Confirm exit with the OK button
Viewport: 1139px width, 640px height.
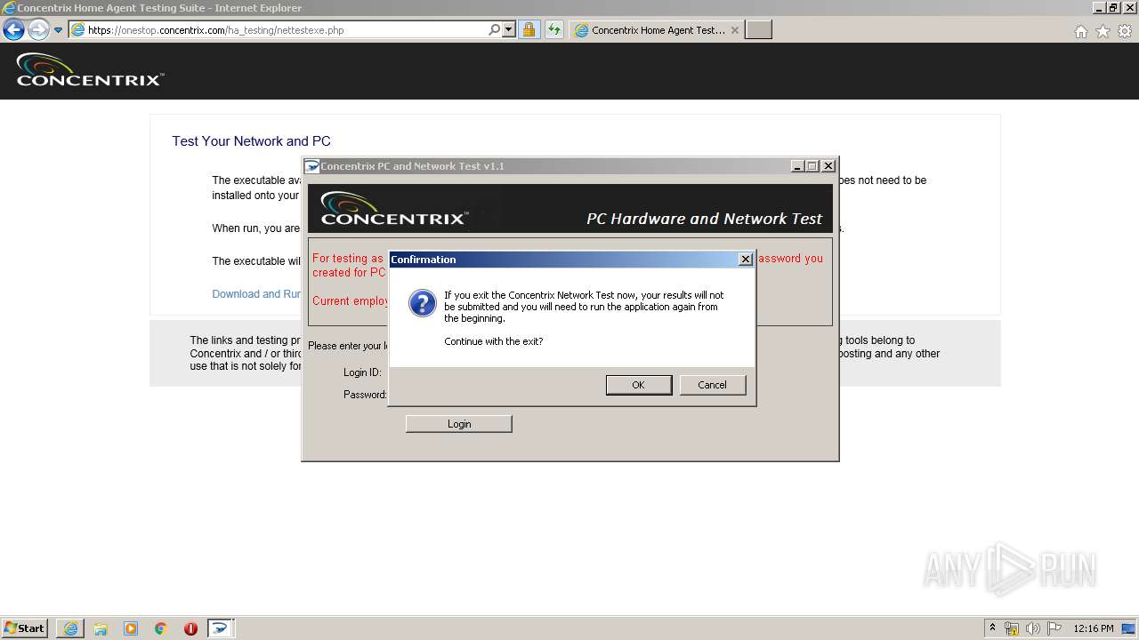point(639,385)
